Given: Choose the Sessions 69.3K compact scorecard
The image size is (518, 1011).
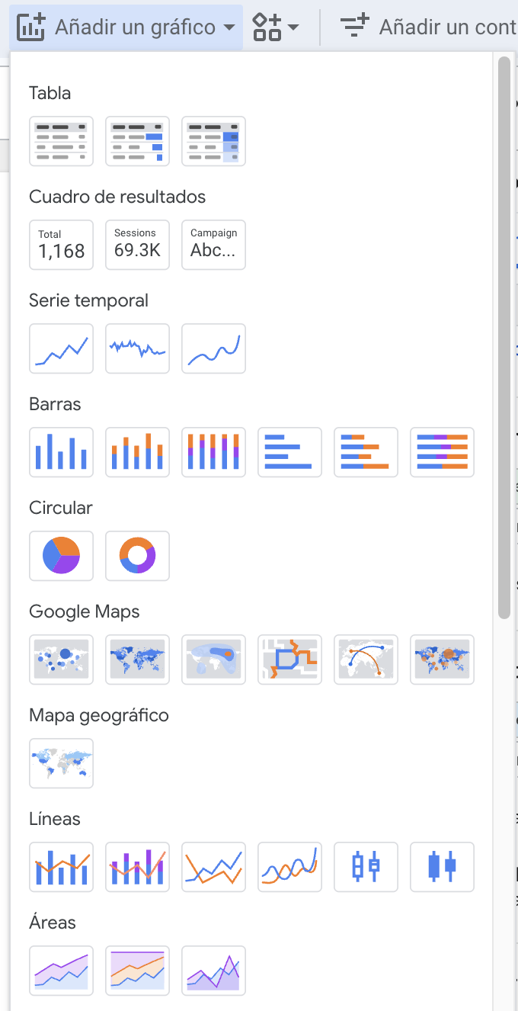Looking at the screenshot, I should 137,245.
